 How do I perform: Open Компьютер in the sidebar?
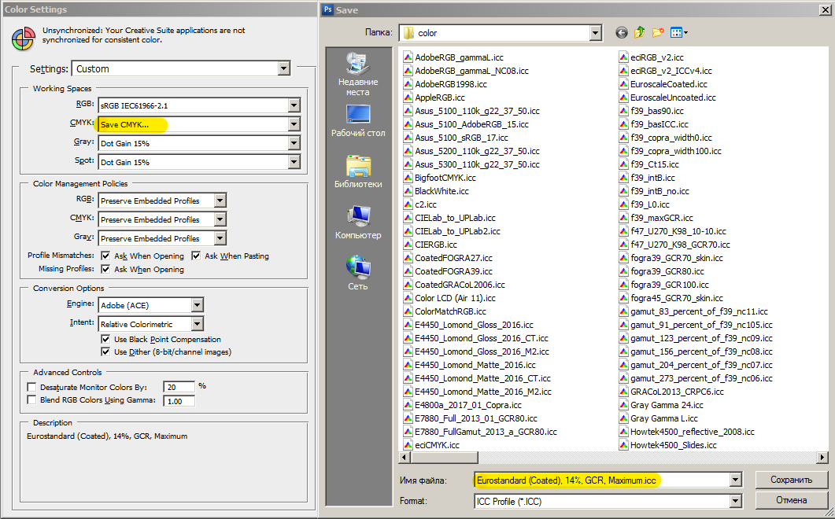[358, 223]
